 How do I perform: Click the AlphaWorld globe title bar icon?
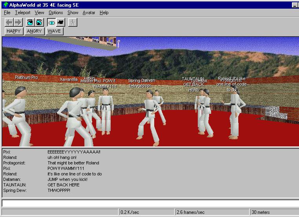(5, 5)
